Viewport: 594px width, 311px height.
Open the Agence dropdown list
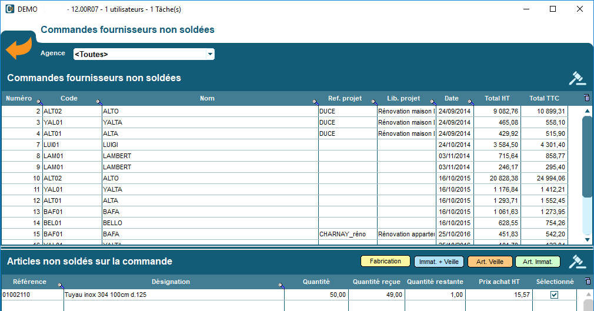pyautogui.click(x=210, y=55)
